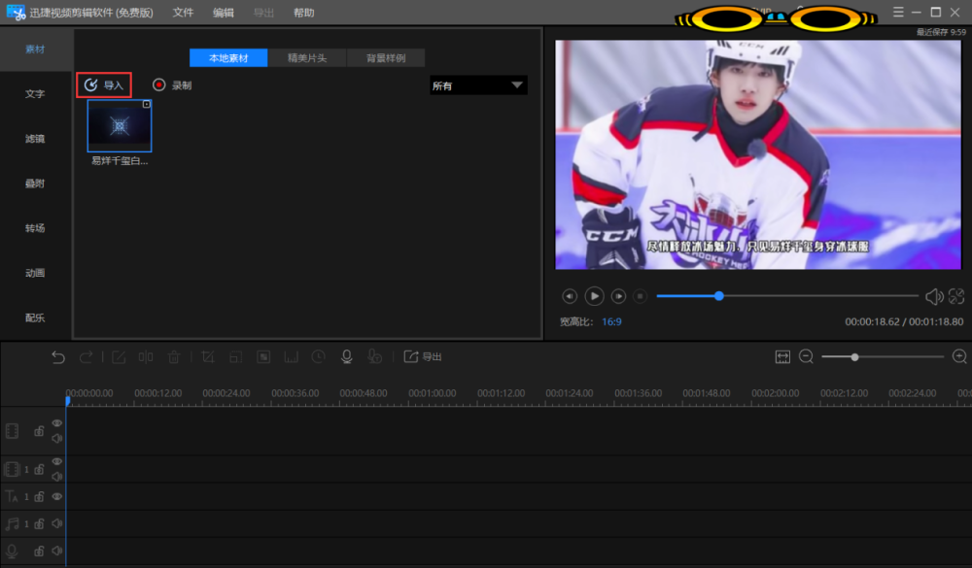Toggle lock on overlay track 1

(39, 470)
